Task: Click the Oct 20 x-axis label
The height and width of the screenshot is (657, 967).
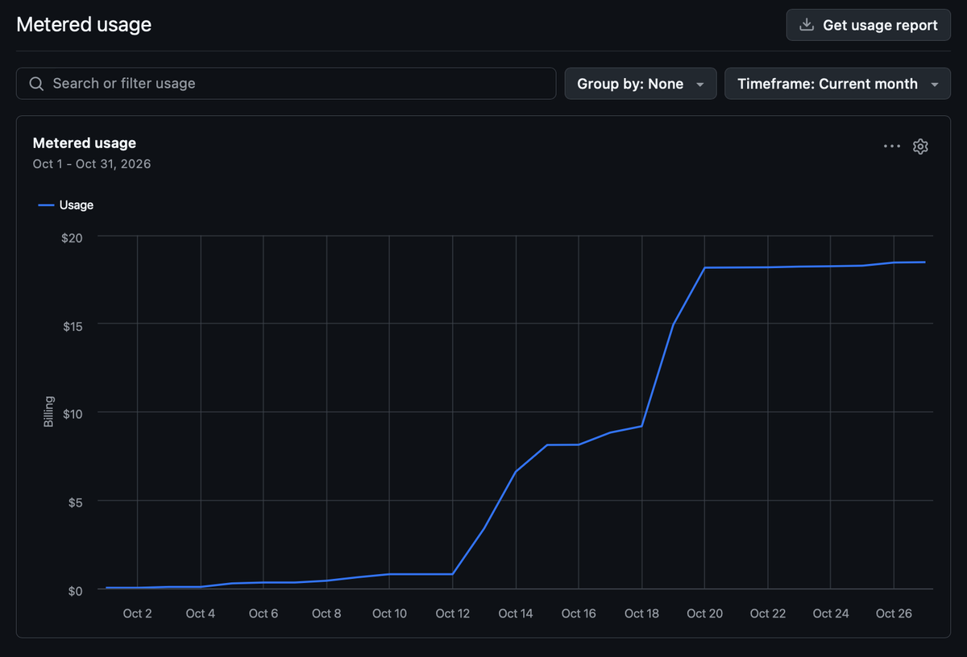Action: [x=705, y=614]
